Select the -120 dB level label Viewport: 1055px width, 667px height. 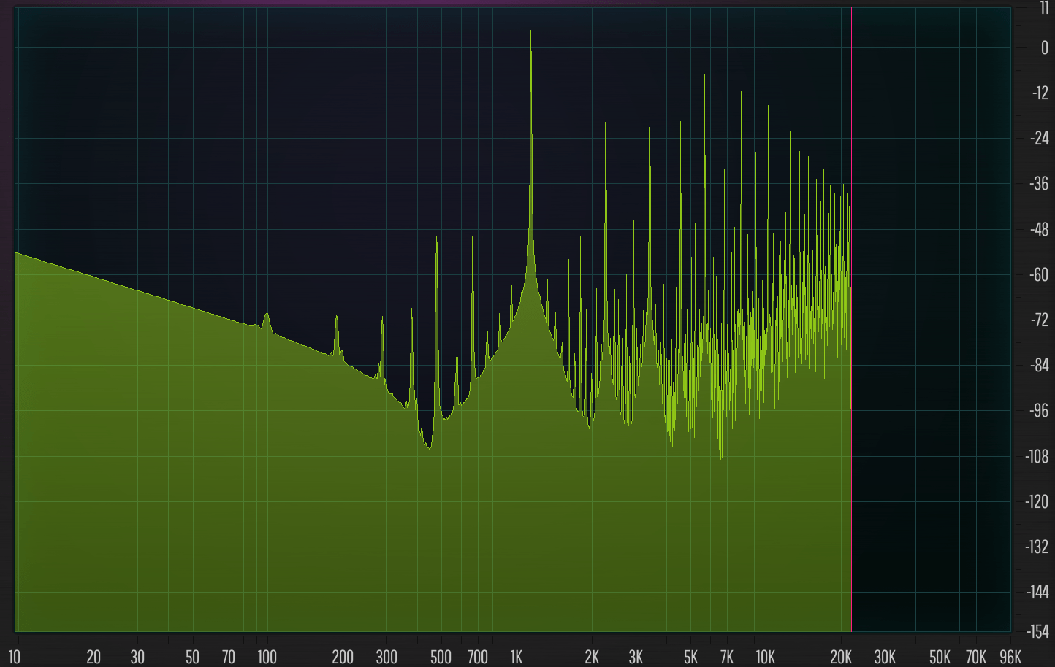1037,501
